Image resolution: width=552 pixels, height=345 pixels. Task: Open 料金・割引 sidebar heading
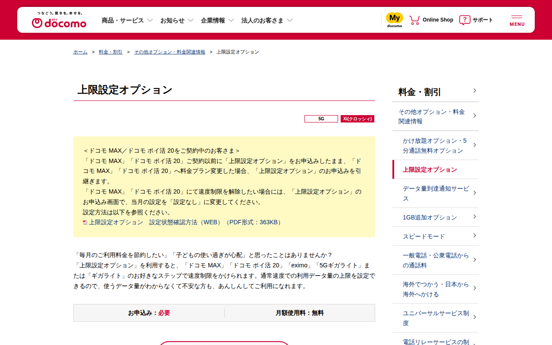[436, 92]
